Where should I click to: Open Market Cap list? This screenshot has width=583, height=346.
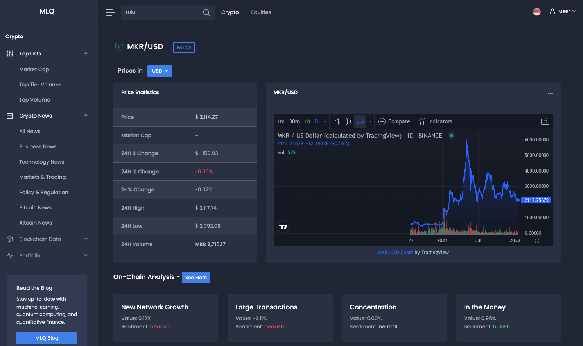pos(34,69)
